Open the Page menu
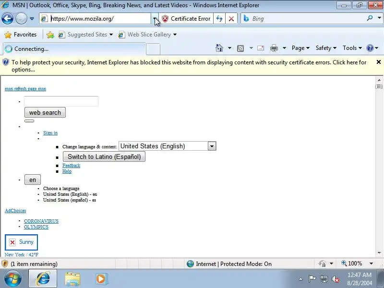 tap(300, 48)
